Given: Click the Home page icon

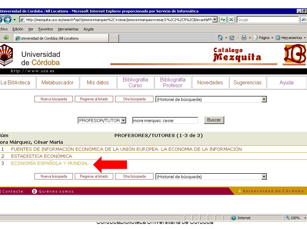Looking at the screenshot, I should tap(220, 38).
